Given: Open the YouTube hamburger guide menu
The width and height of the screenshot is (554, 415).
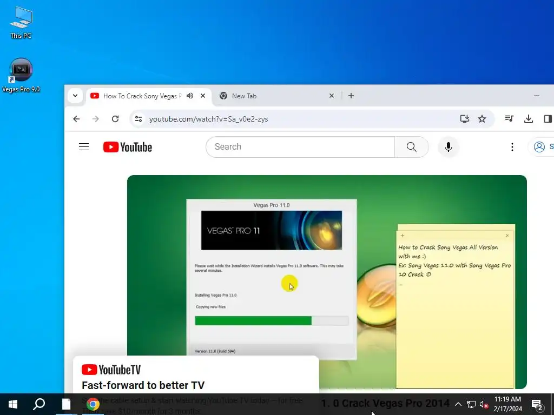Looking at the screenshot, I should 84,147.
